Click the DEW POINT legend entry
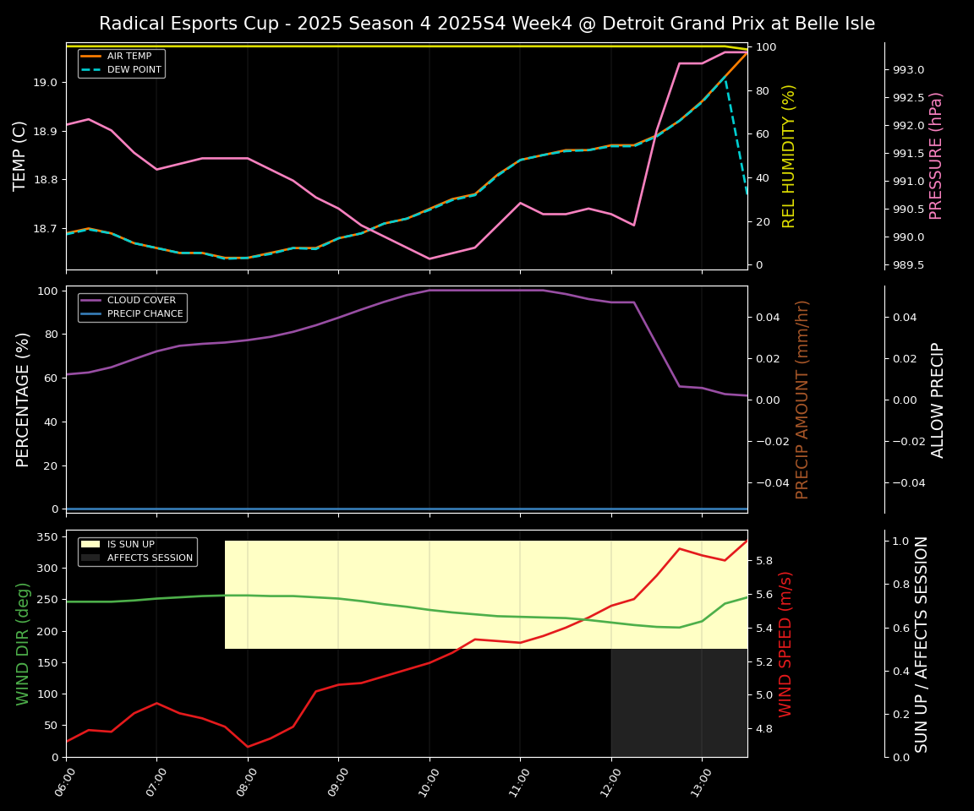 pos(134,70)
